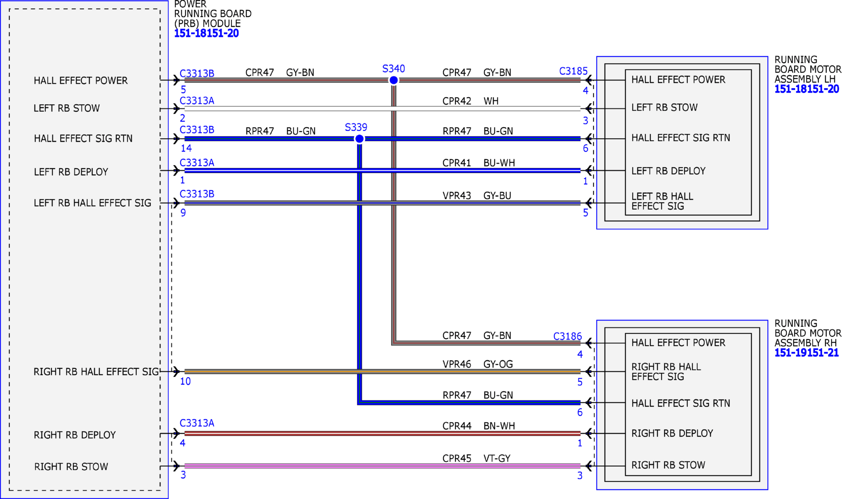Screen dimensions: 842x499
Task: Click C3313A label on Left RB Deploy row
Action: (x=197, y=163)
